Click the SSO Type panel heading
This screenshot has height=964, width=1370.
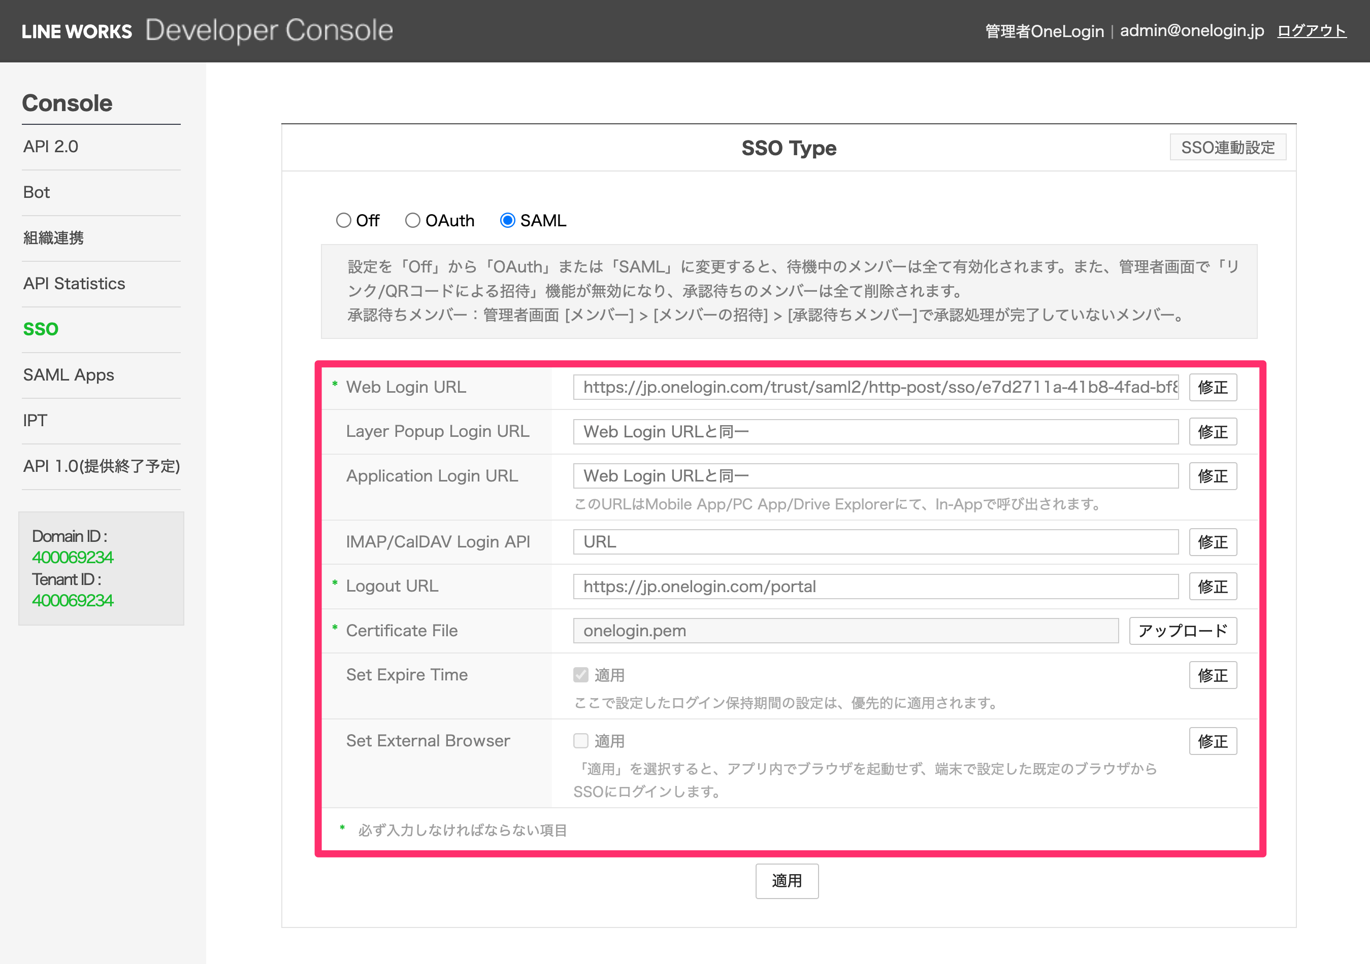pyautogui.click(x=789, y=148)
